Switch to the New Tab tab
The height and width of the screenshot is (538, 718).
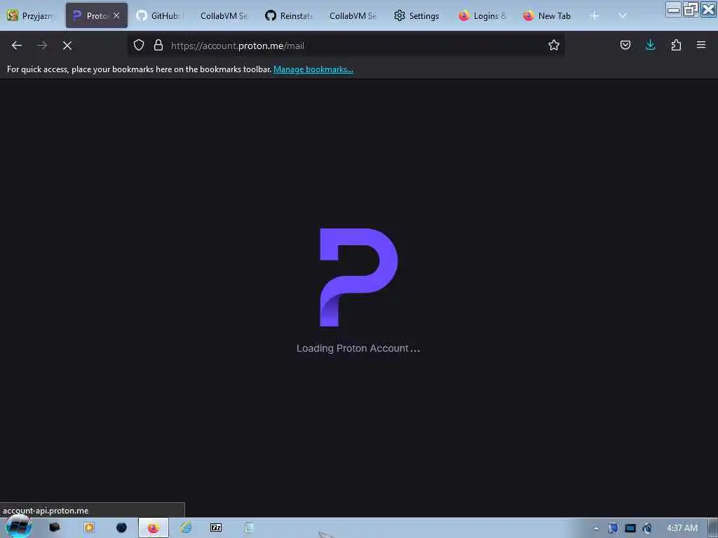(547, 15)
